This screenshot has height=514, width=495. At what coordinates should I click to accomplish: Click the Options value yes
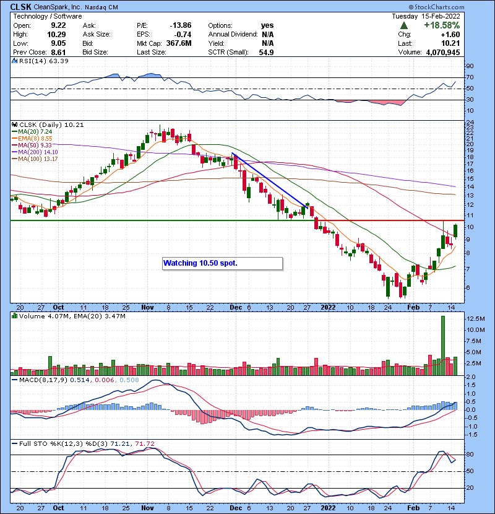coord(267,25)
